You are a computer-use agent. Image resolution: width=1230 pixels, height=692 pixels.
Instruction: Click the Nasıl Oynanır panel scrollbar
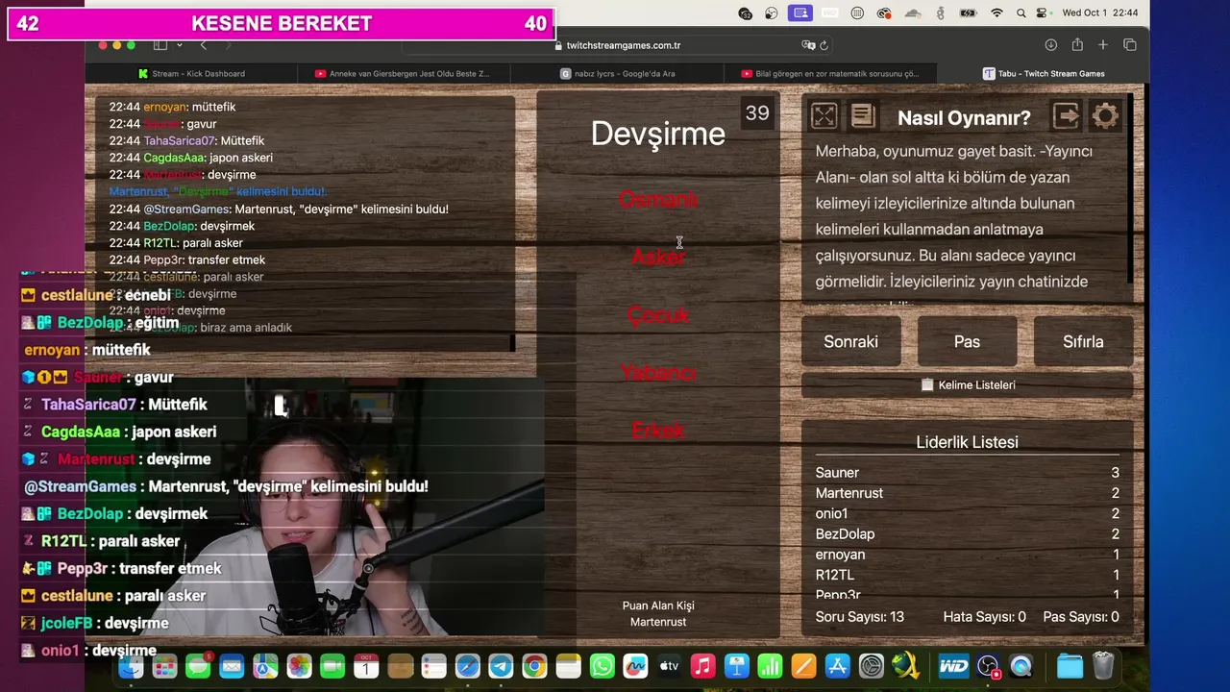(1128, 189)
